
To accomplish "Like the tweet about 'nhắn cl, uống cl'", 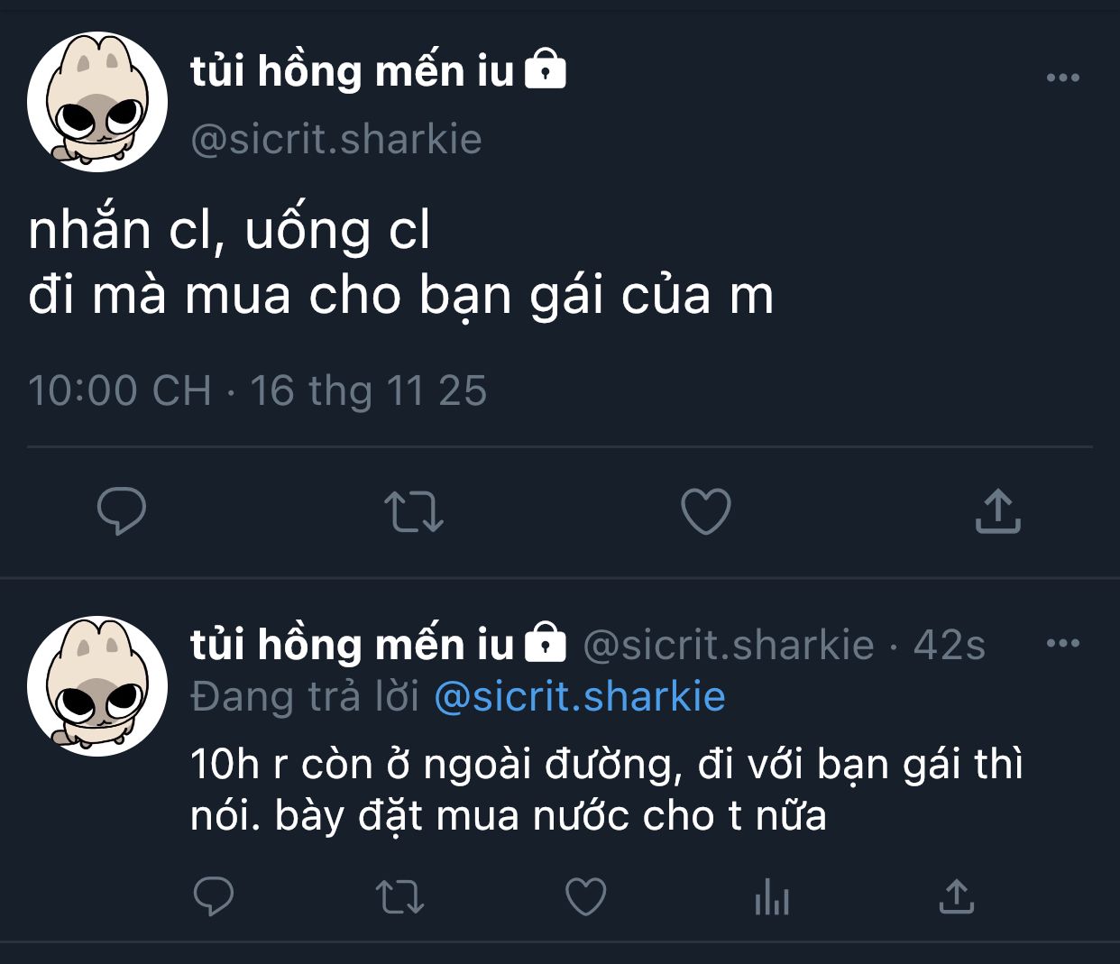I will coord(705,511).
